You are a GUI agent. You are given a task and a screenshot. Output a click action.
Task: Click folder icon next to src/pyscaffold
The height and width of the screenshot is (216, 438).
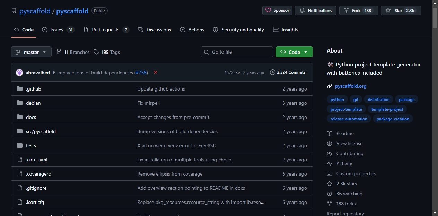20,131
